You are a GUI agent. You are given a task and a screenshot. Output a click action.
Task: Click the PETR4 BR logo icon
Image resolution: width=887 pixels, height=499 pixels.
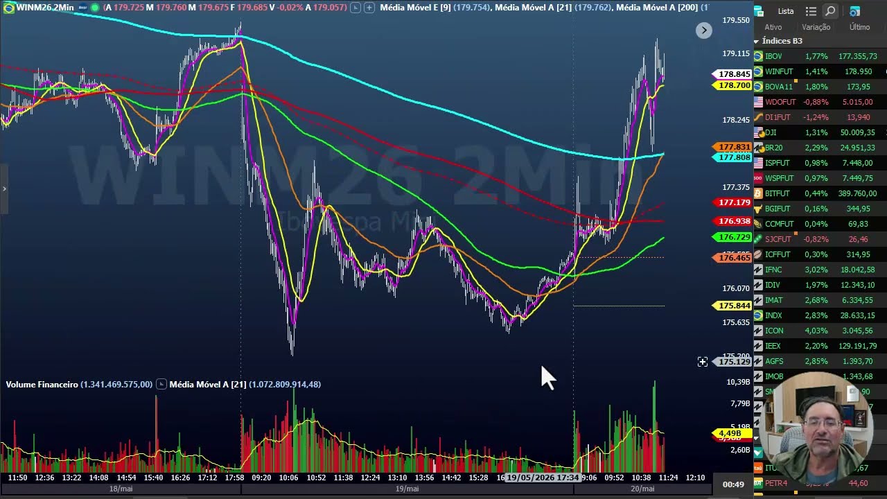click(x=758, y=483)
